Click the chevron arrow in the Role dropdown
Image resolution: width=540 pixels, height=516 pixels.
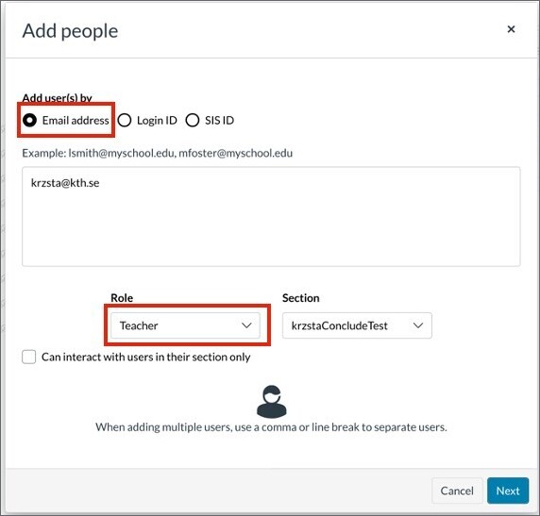click(x=246, y=325)
